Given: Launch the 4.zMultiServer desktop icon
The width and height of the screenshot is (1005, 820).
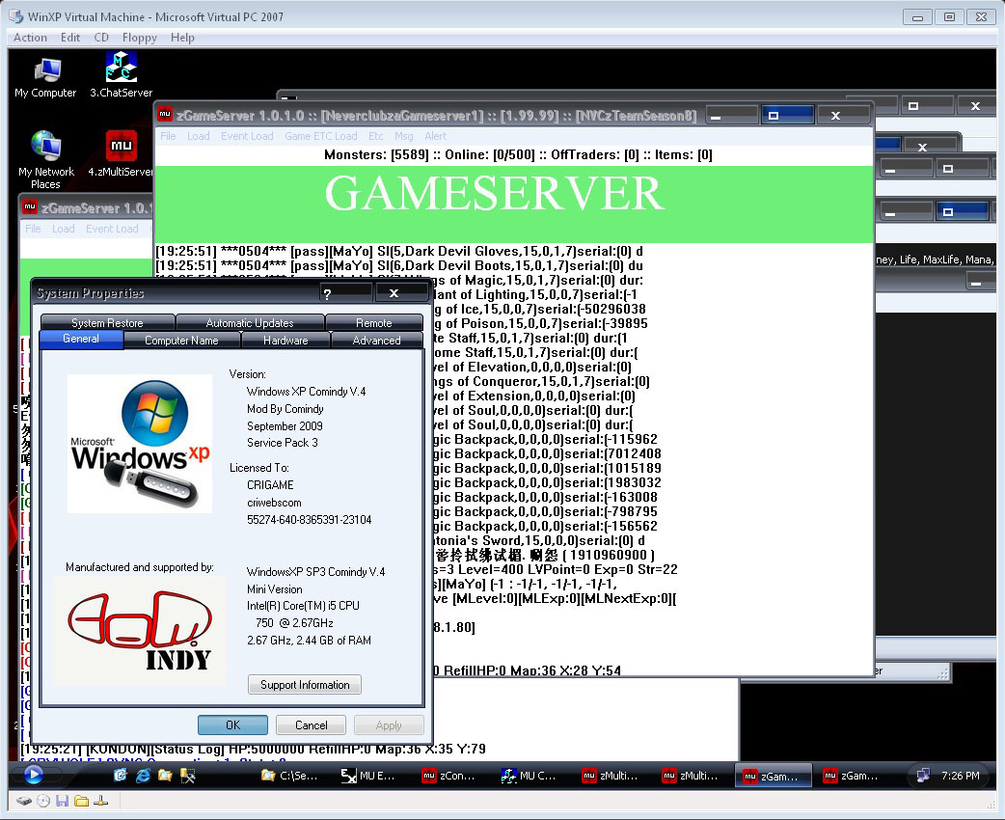Looking at the screenshot, I should click(122, 153).
